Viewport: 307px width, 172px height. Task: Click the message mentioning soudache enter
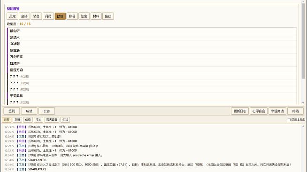54,155
